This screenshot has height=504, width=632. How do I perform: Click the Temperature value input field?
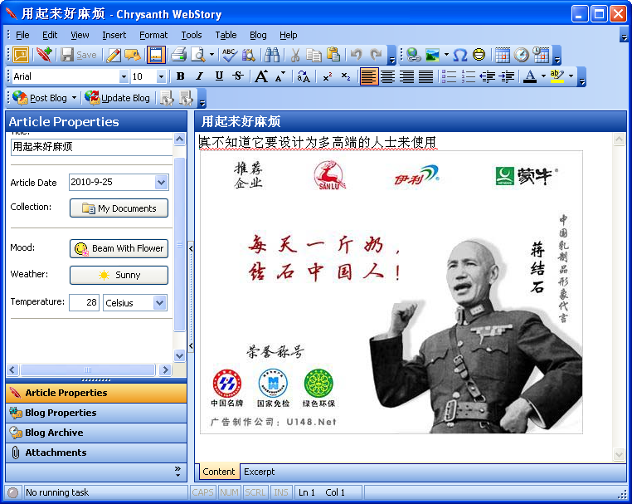84,303
